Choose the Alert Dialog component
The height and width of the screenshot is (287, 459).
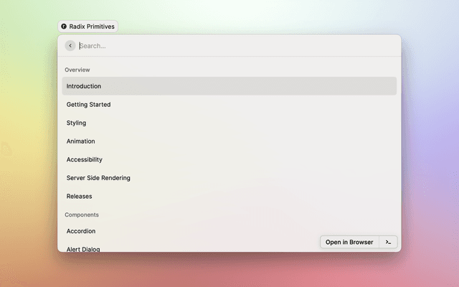[83, 248]
